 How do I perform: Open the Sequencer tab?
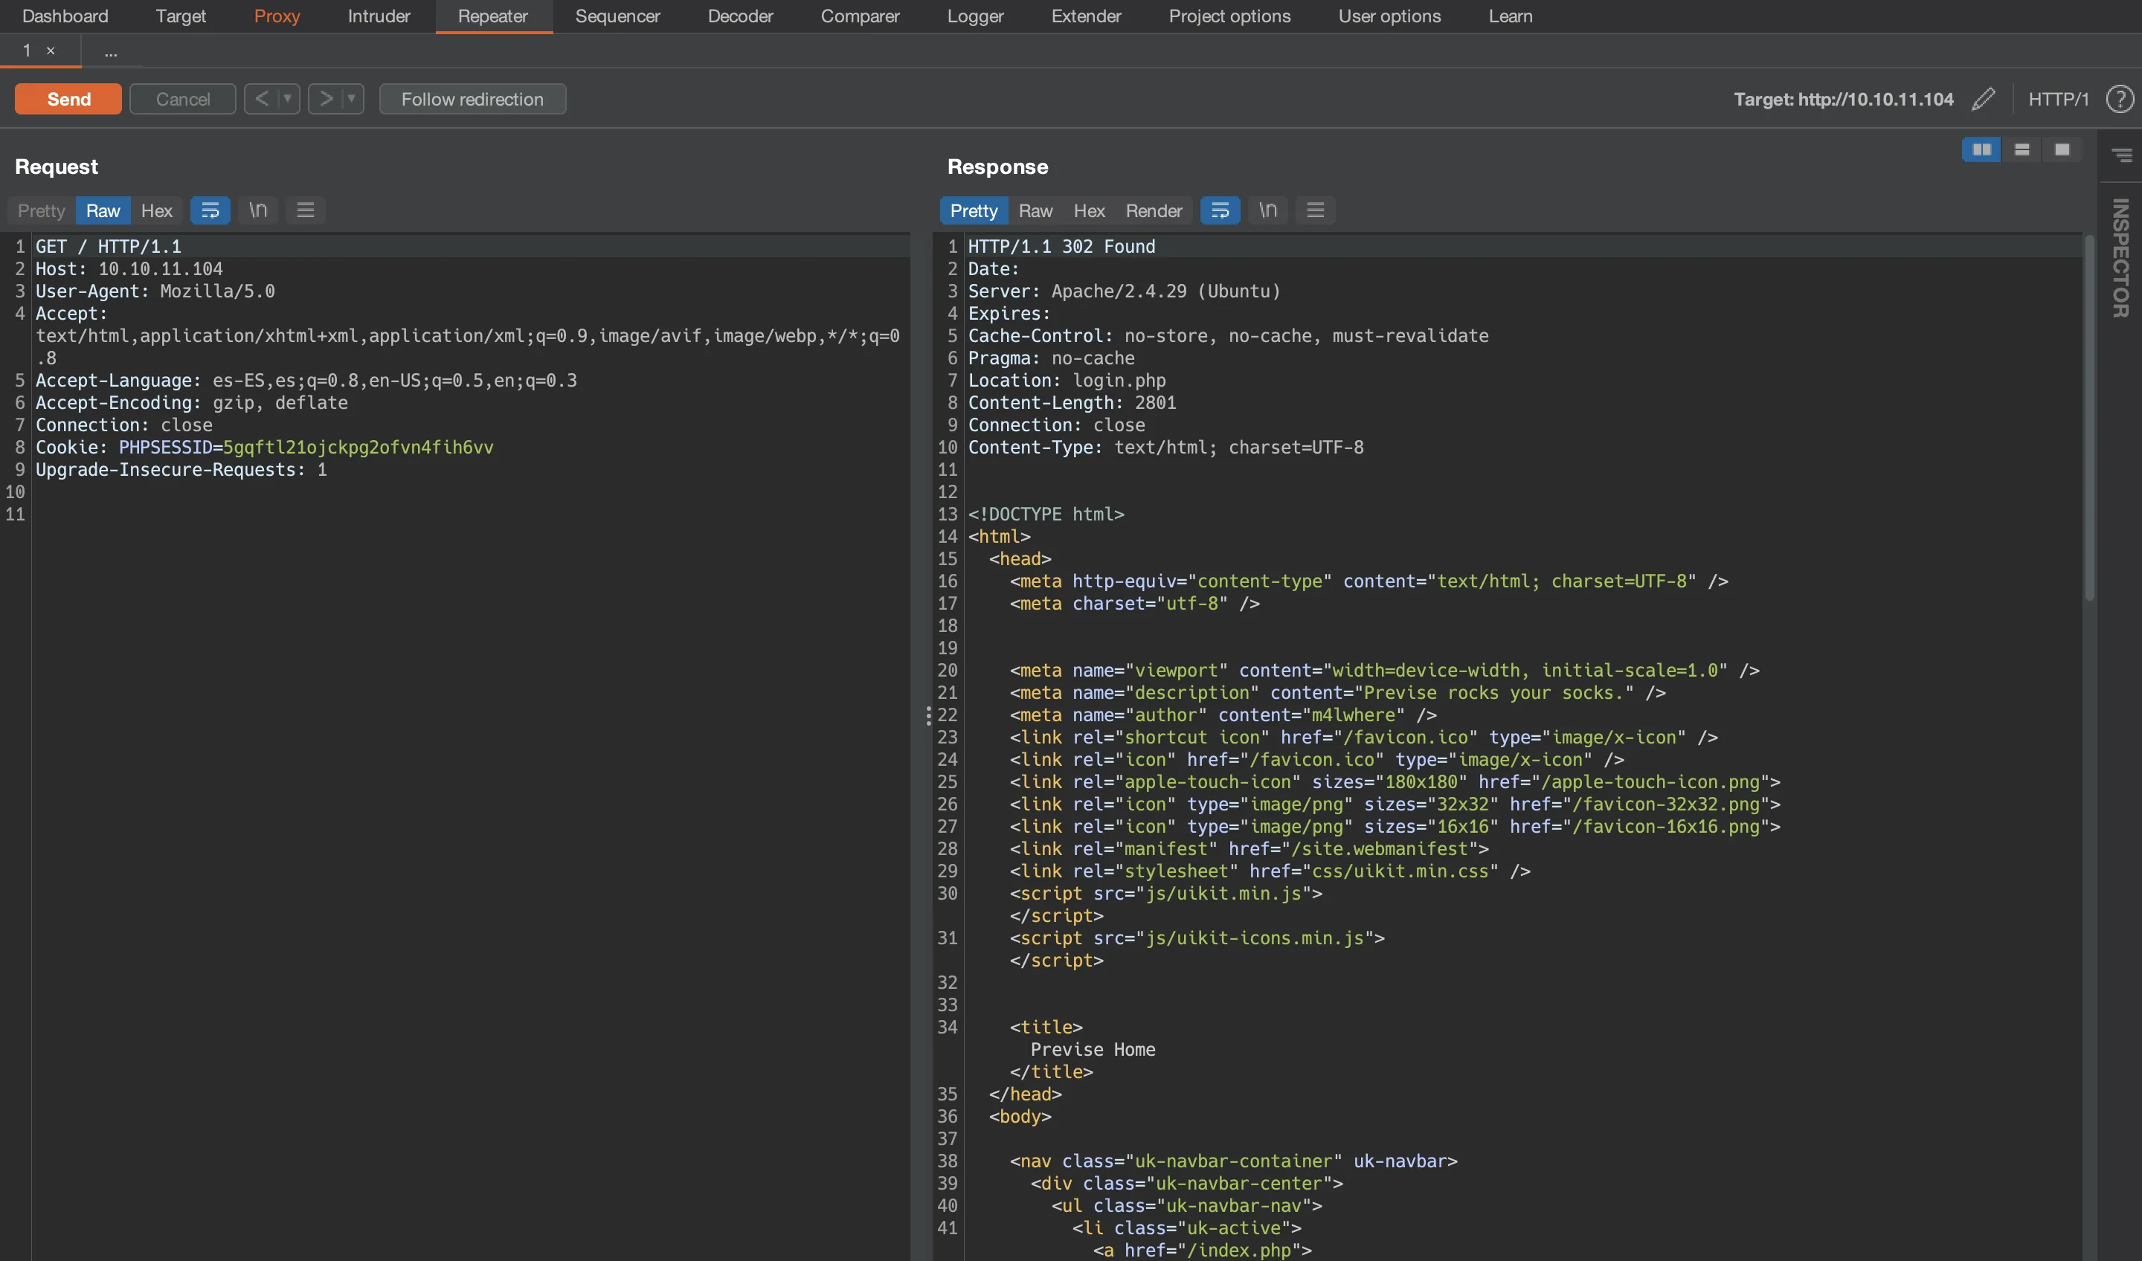pyautogui.click(x=618, y=16)
